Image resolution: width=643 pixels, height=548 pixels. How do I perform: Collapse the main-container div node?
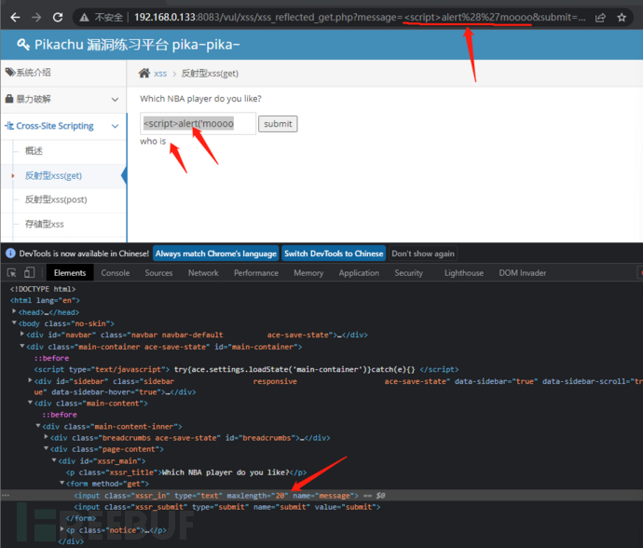22,346
